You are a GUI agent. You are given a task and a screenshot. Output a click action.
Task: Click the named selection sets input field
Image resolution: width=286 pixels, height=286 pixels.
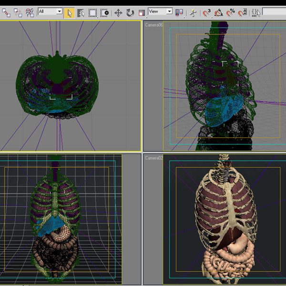(x=274, y=11)
